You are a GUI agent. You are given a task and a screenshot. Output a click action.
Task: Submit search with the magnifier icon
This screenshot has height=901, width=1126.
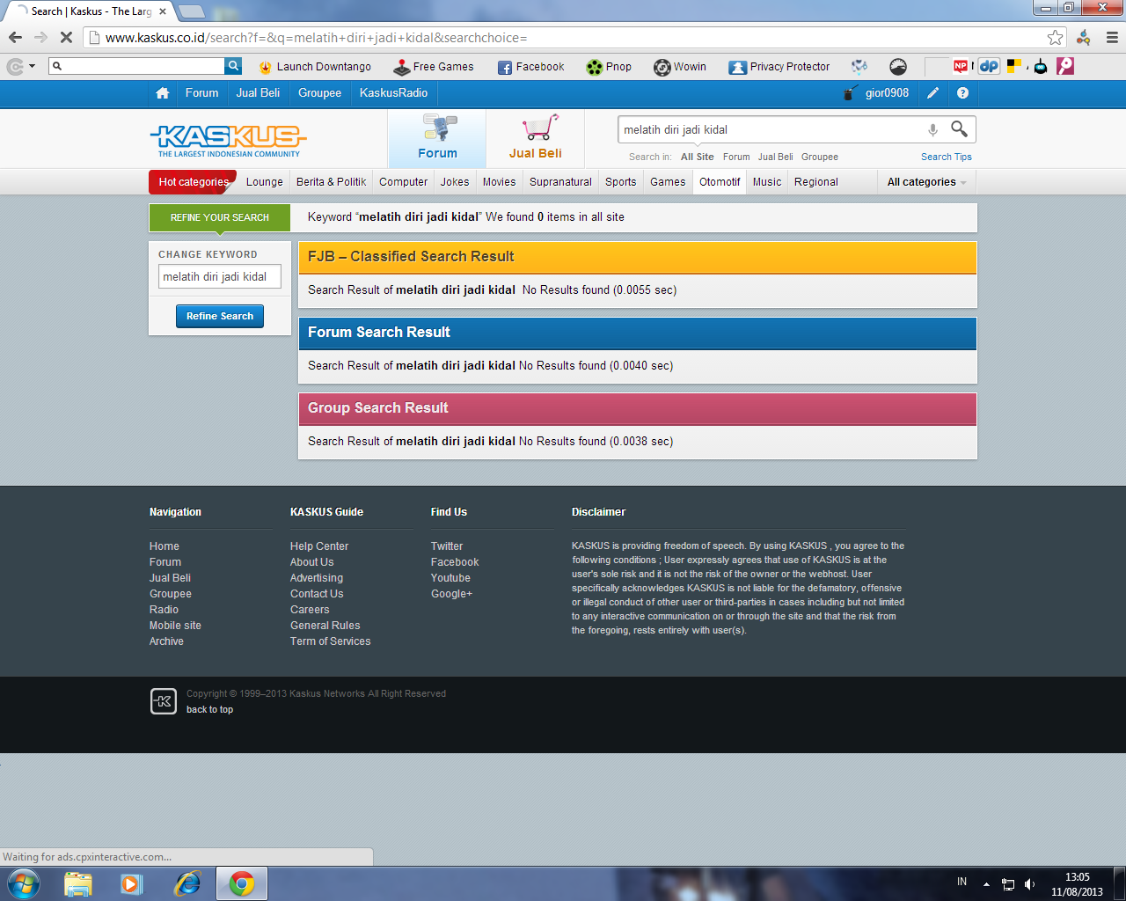pos(959,129)
